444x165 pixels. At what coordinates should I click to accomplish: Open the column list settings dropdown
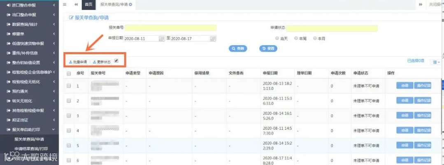click(x=436, y=62)
